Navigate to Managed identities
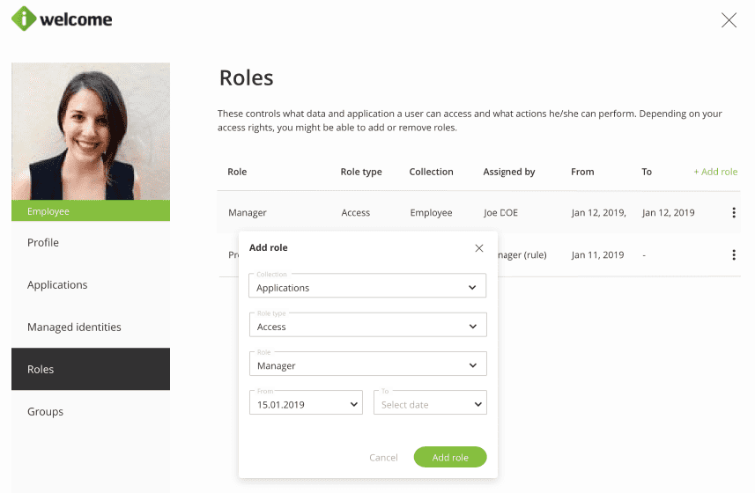This screenshot has height=493, width=755. coord(74,327)
